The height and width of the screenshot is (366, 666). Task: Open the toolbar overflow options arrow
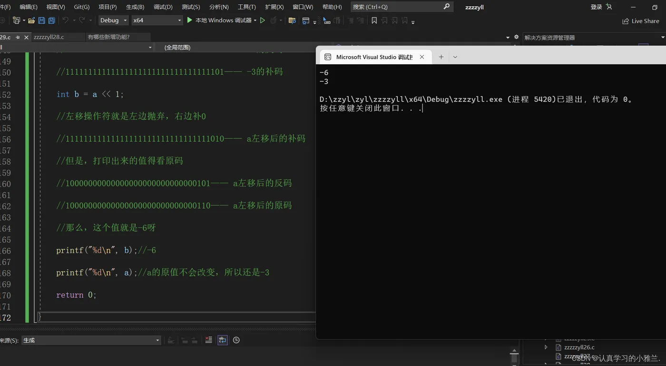click(x=413, y=22)
